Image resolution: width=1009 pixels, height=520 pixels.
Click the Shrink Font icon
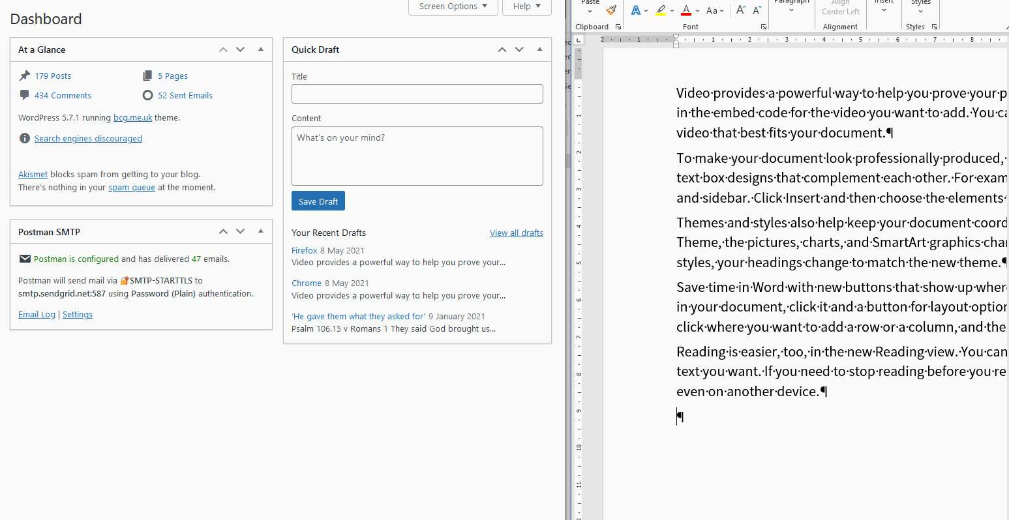[757, 9]
